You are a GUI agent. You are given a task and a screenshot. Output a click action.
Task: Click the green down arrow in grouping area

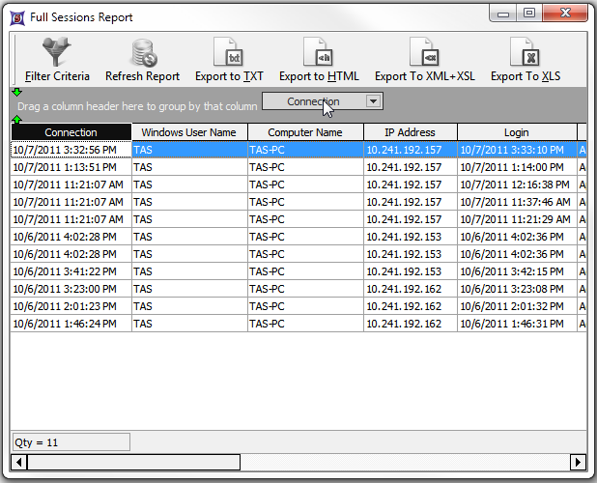tap(16, 92)
